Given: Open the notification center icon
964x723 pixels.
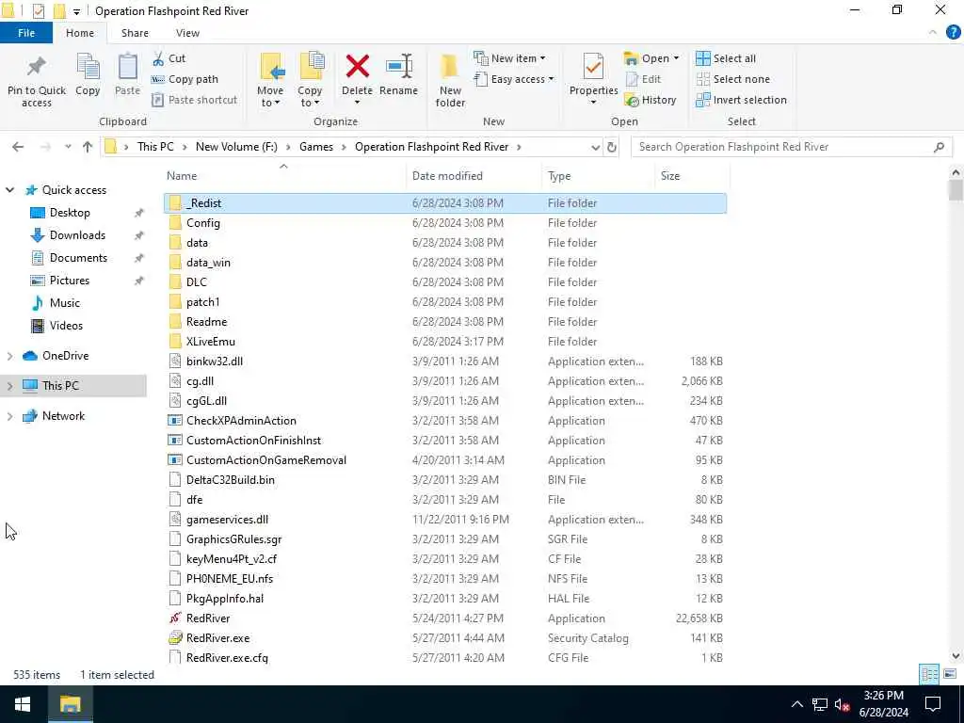Looking at the screenshot, I should 933,704.
